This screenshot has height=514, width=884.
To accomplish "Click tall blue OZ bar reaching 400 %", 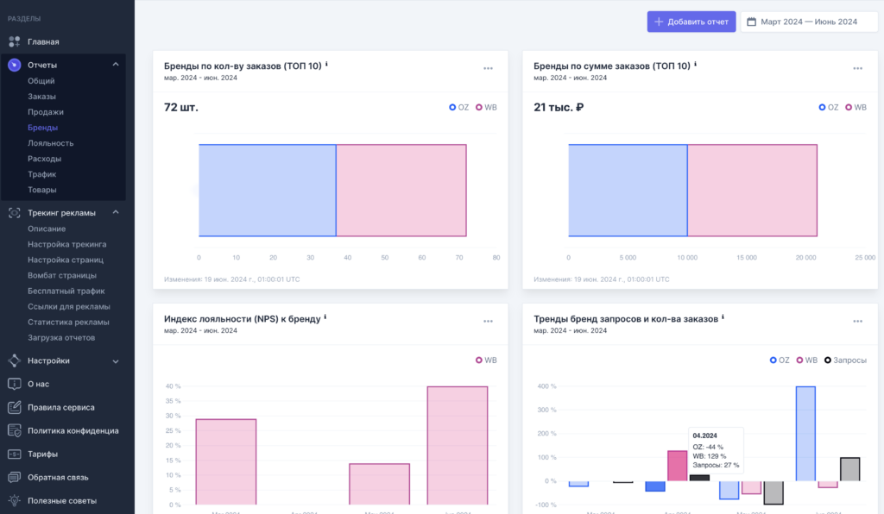I will coord(805,434).
